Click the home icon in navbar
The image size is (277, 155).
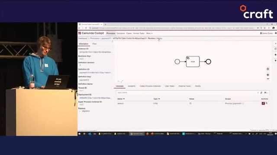tap(276, 33)
